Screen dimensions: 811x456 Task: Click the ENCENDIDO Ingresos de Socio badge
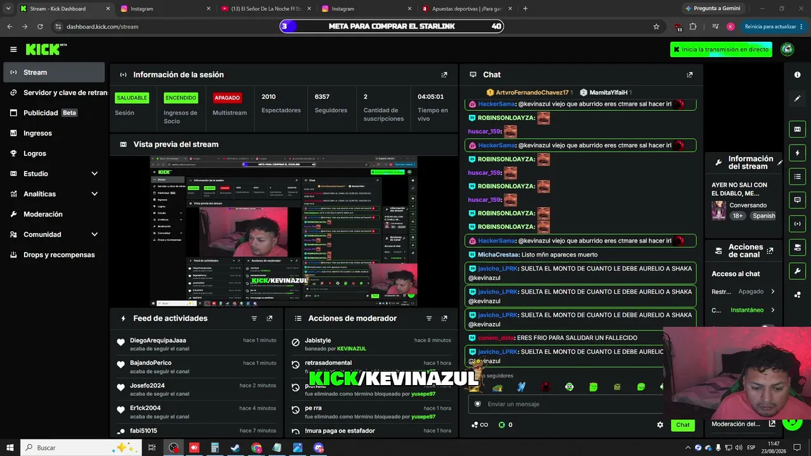click(181, 98)
